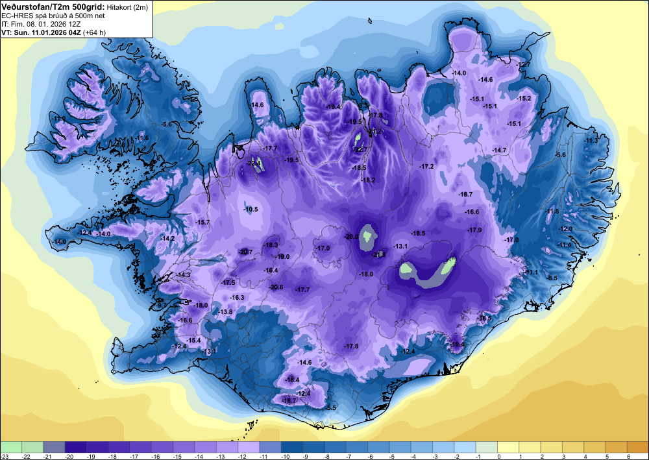Click the valid time "VT: Sun. 11.01.2026 04Z"
The image size is (649, 460).
click(x=42, y=32)
